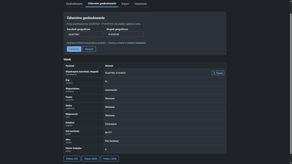Click the Geokoduj button
The width and height of the screenshot is (292, 164).
(74, 49)
